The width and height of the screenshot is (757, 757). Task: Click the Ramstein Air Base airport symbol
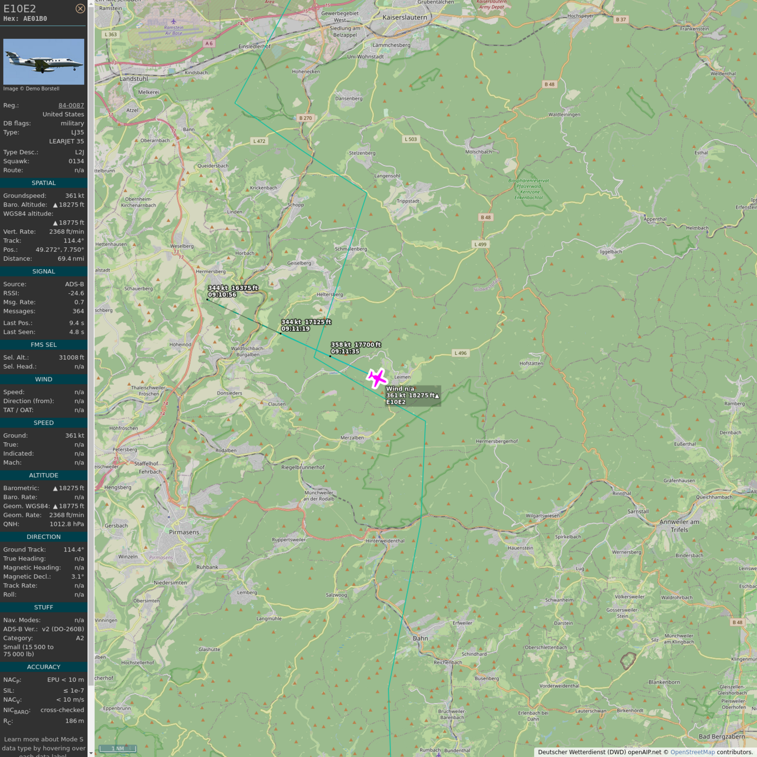(173, 22)
